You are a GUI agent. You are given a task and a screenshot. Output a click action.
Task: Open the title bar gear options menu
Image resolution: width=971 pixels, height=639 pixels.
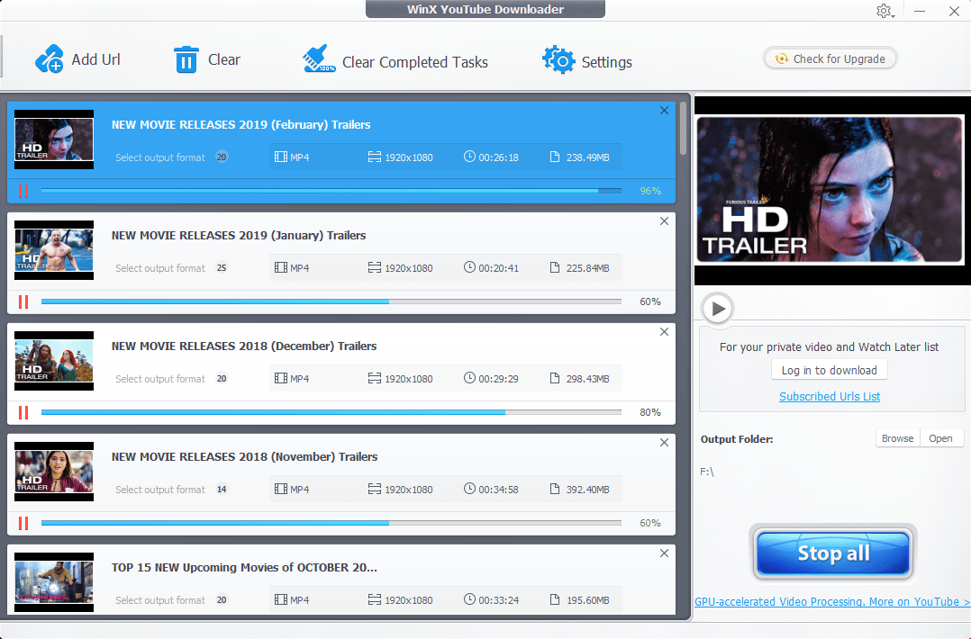click(x=885, y=11)
